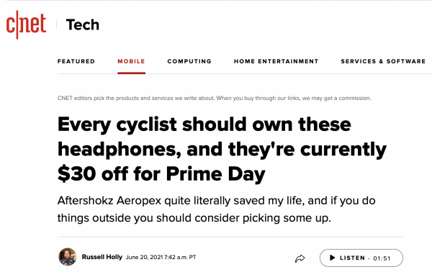The height and width of the screenshot is (277, 432).
Task: Click the 01:51 audio duration
Action: 382,258
